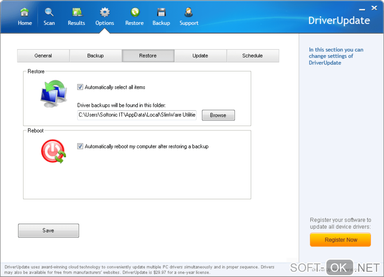Click the Backup floppy disk icon
Image resolution: width=384 pixels, height=277 pixels.
click(x=162, y=12)
